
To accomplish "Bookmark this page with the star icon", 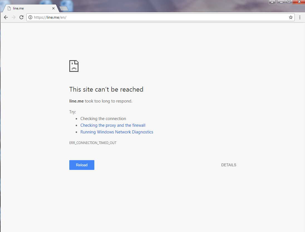I will click(x=291, y=17).
